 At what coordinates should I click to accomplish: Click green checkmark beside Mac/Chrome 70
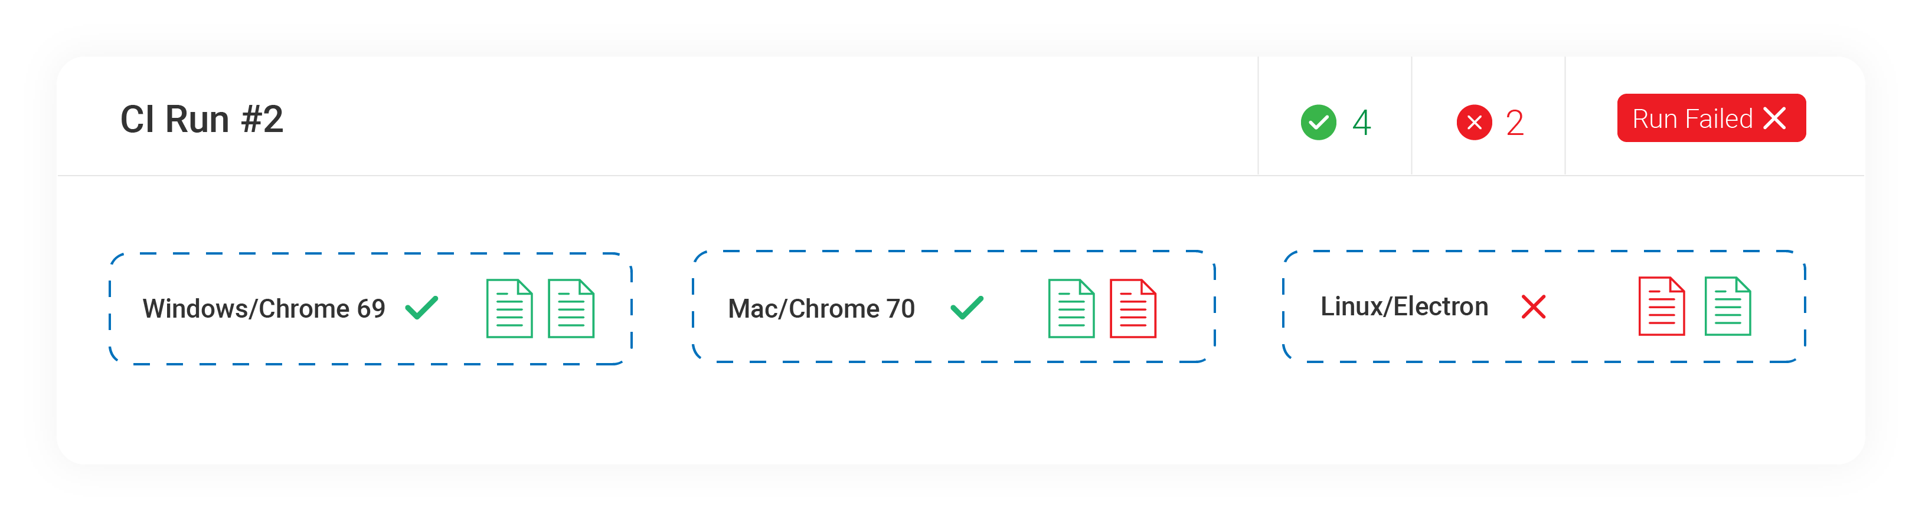tap(967, 308)
